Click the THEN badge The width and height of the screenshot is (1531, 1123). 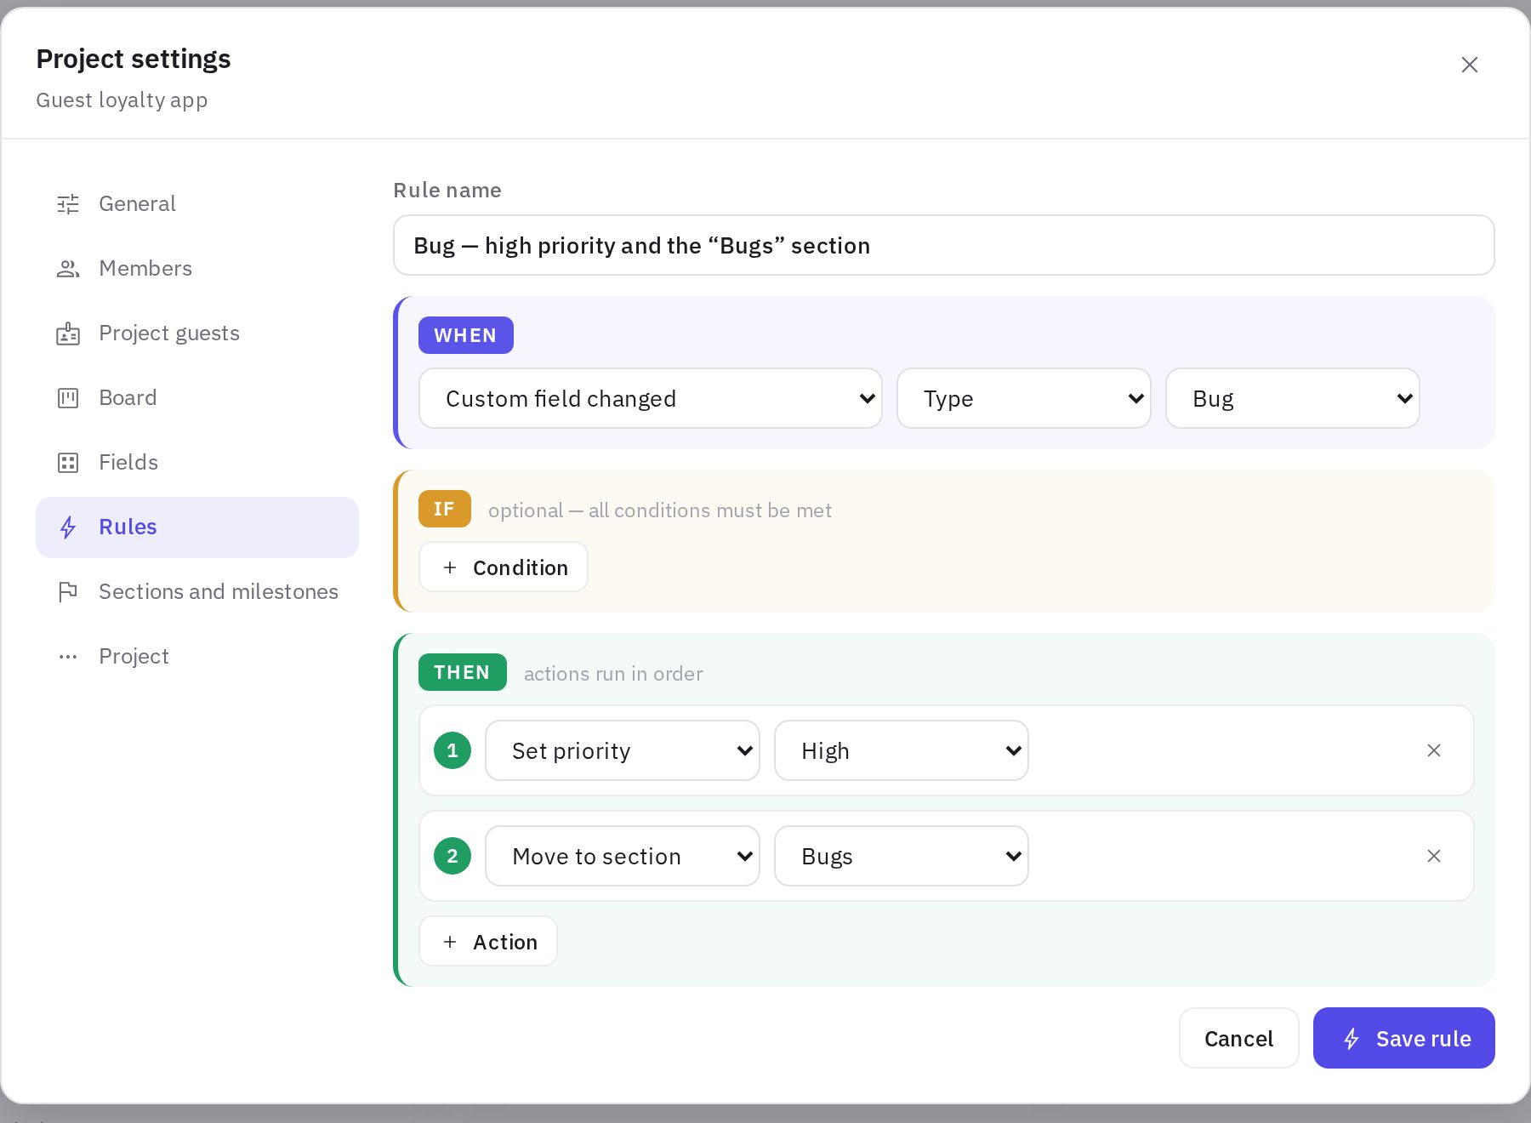[463, 672]
